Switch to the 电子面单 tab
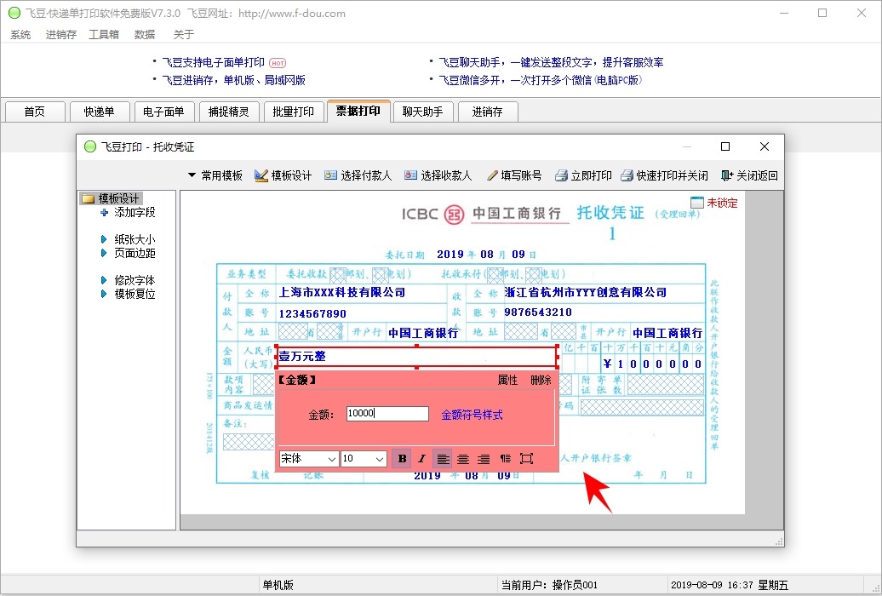This screenshot has height=596, width=882. point(164,112)
